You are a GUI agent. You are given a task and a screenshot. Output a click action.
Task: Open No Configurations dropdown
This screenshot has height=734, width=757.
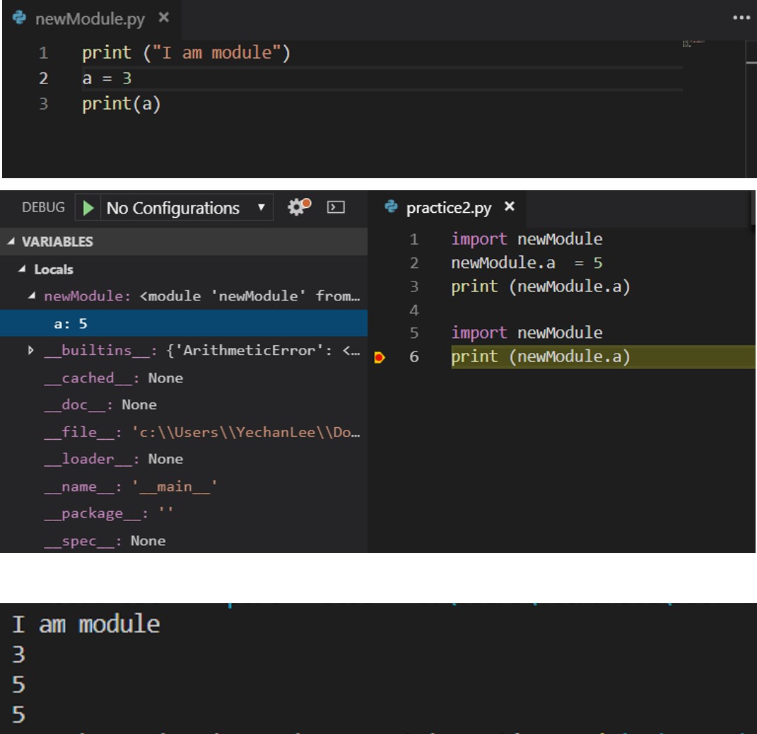[x=186, y=208]
